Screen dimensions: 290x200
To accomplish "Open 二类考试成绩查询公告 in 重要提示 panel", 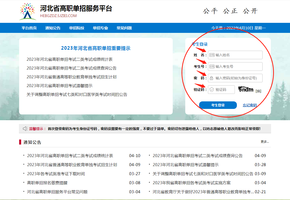I will pos(71,68).
